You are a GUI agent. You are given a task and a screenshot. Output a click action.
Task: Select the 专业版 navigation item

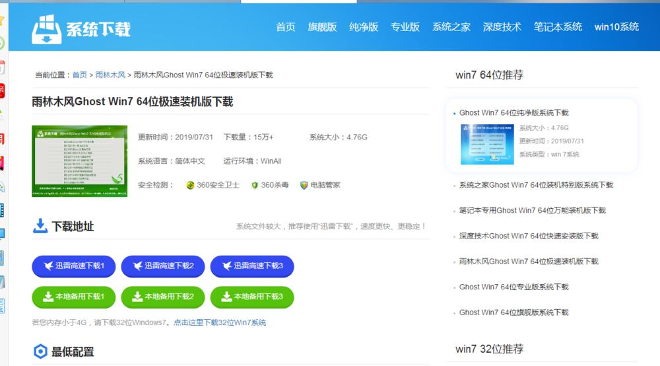coord(405,27)
